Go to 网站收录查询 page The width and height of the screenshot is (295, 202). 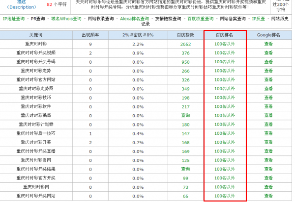point(101,19)
